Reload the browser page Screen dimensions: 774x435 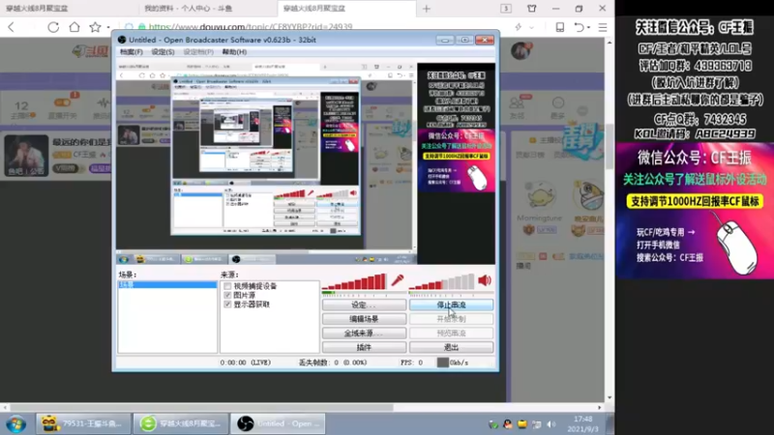point(53,27)
